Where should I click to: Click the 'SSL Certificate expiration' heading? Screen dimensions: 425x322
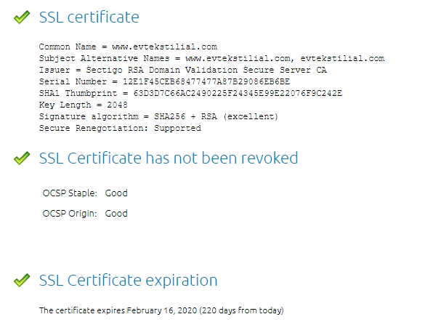pyautogui.click(x=128, y=281)
